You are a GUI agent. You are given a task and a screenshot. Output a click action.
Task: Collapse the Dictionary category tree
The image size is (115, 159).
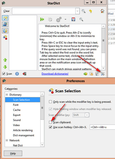coord(7,95)
